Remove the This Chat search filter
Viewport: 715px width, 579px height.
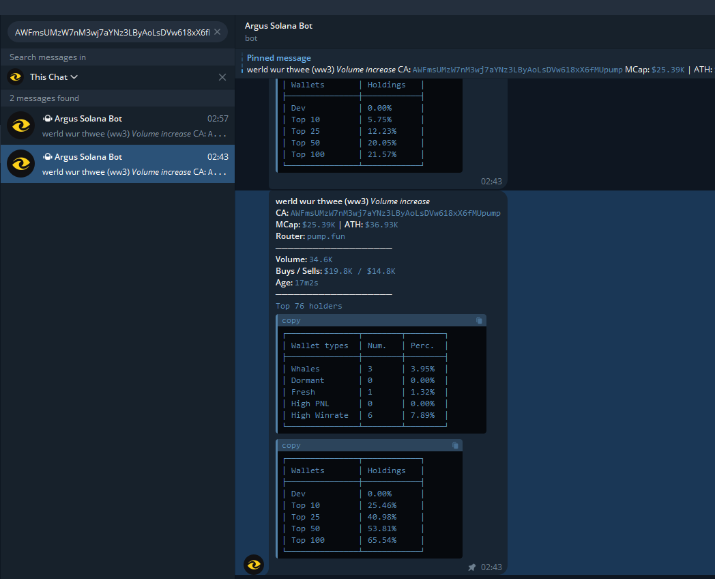click(x=222, y=77)
